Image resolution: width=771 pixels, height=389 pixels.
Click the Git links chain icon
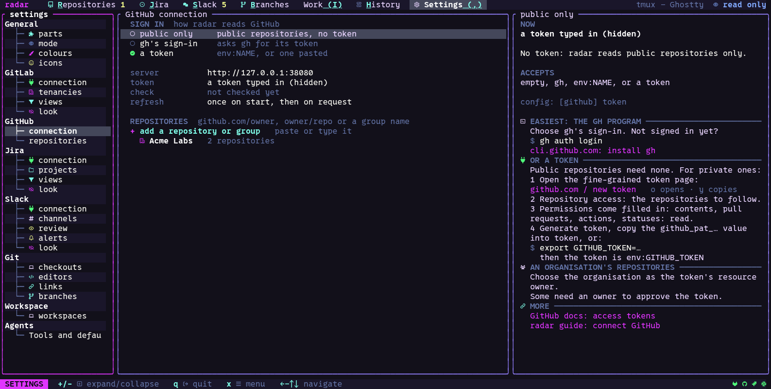31,287
